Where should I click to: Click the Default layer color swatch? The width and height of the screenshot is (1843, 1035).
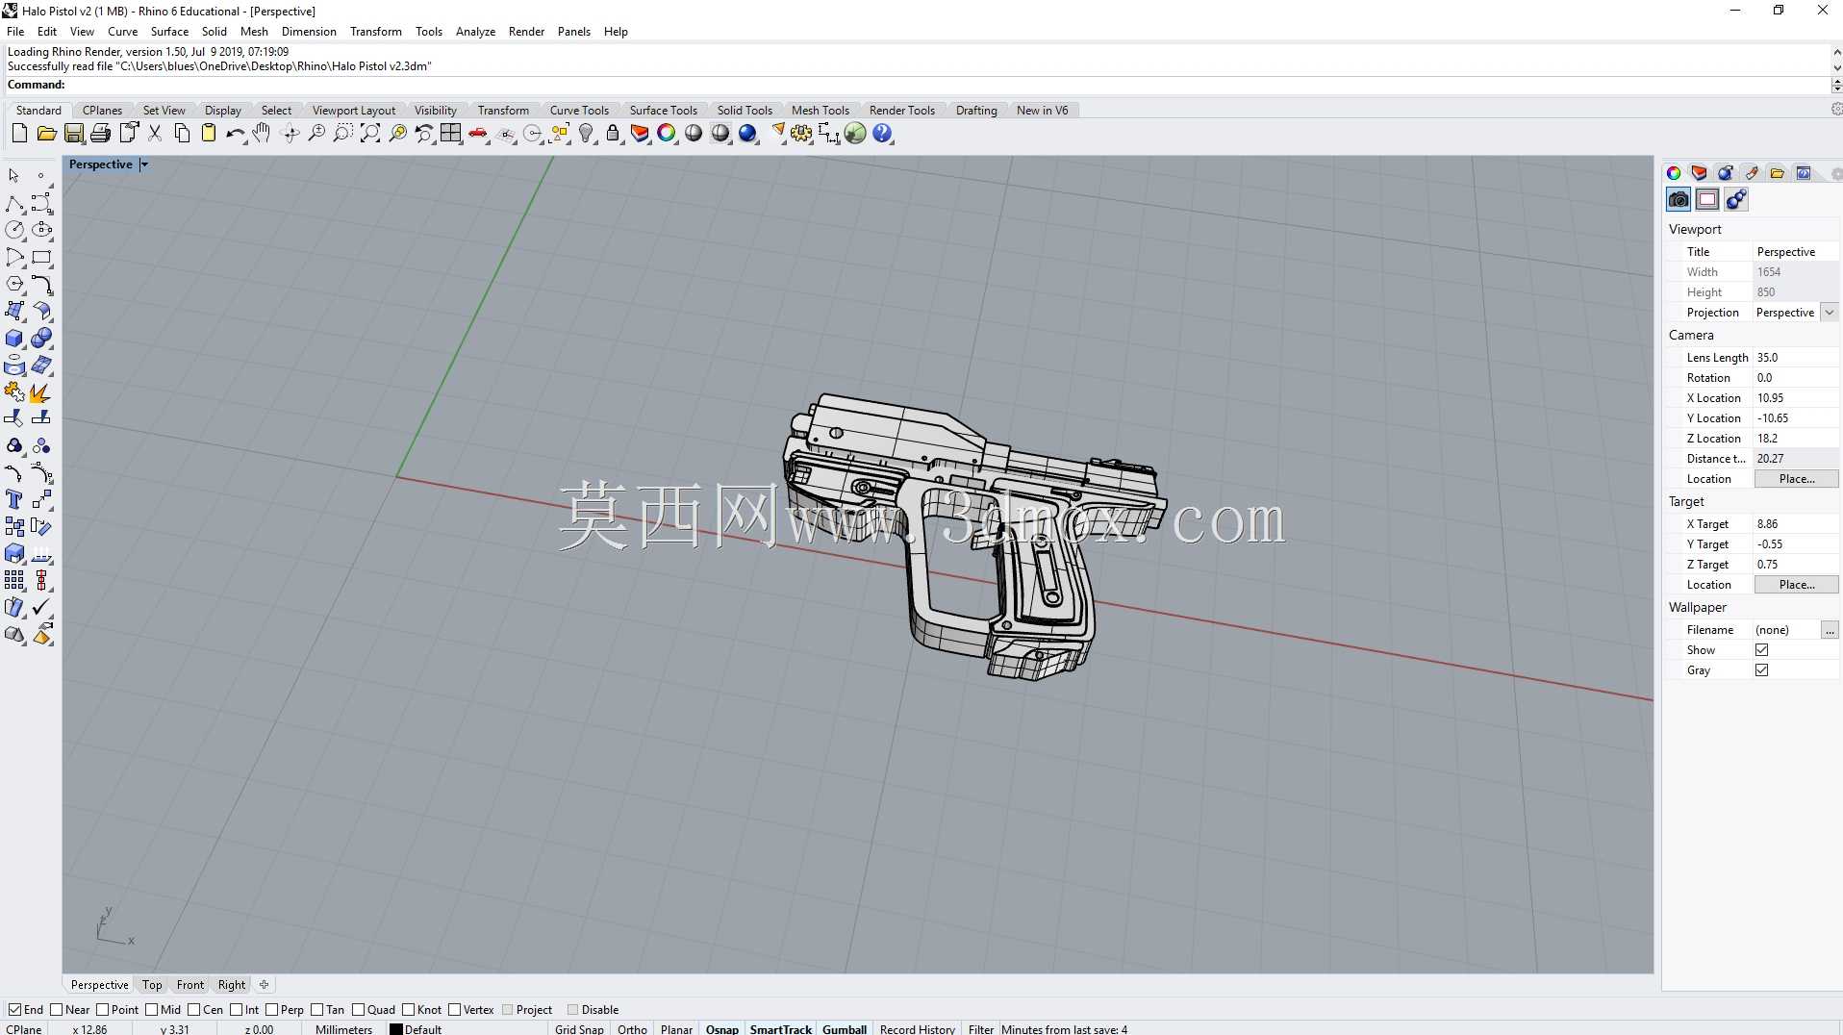(395, 1028)
